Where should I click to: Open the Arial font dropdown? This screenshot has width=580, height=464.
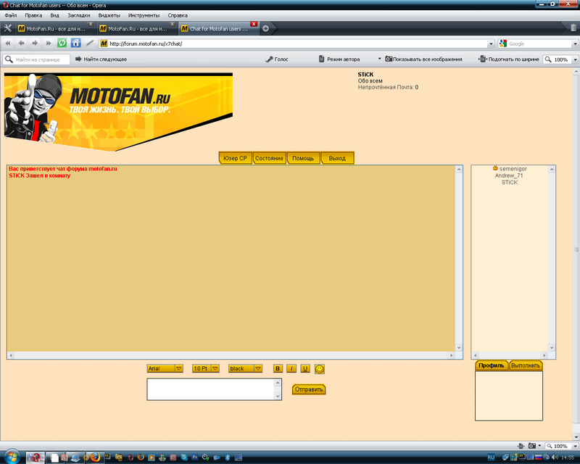pos(165,368)
